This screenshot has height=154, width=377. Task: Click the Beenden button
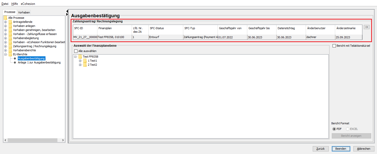click(x=341, y=149)
